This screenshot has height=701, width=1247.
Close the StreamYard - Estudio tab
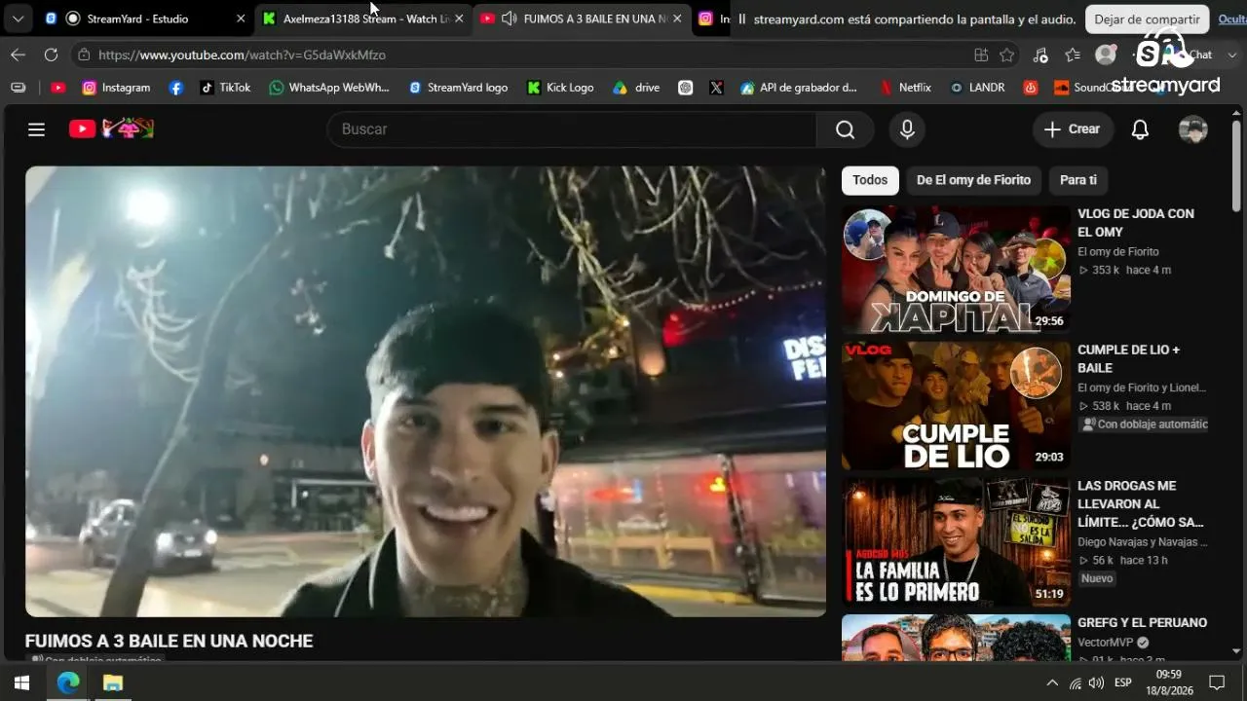point(241,18)
